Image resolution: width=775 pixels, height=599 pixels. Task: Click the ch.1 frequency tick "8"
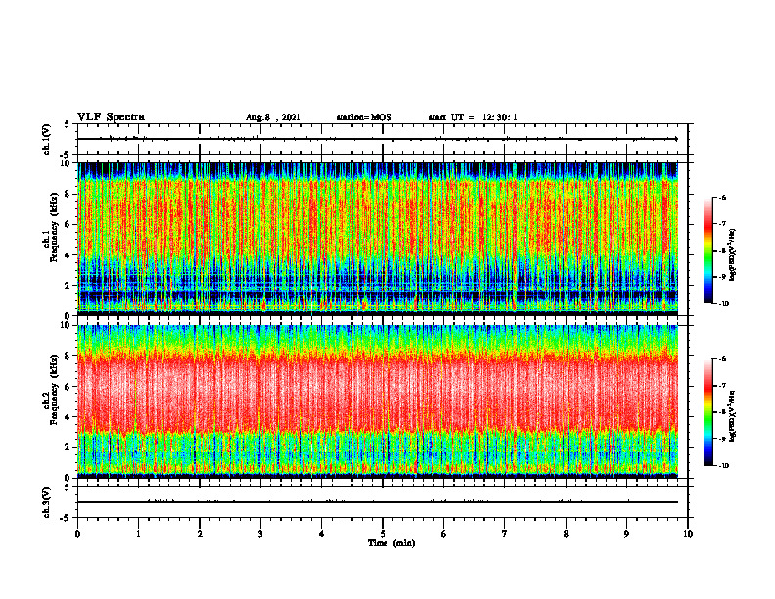pos(68,194)
